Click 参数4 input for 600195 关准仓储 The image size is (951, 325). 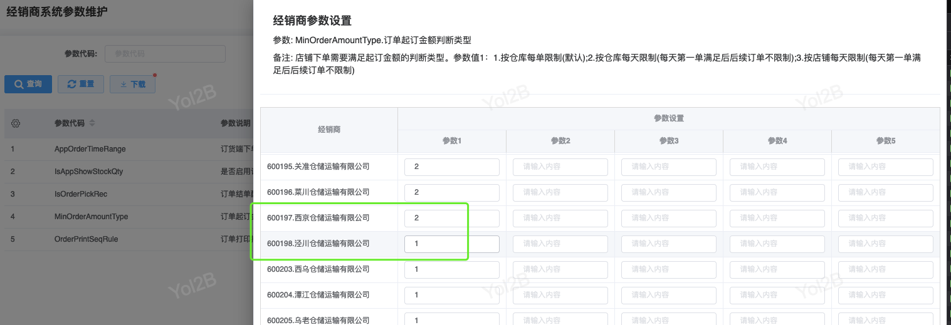pyautogui.click(x=777, y=167)
